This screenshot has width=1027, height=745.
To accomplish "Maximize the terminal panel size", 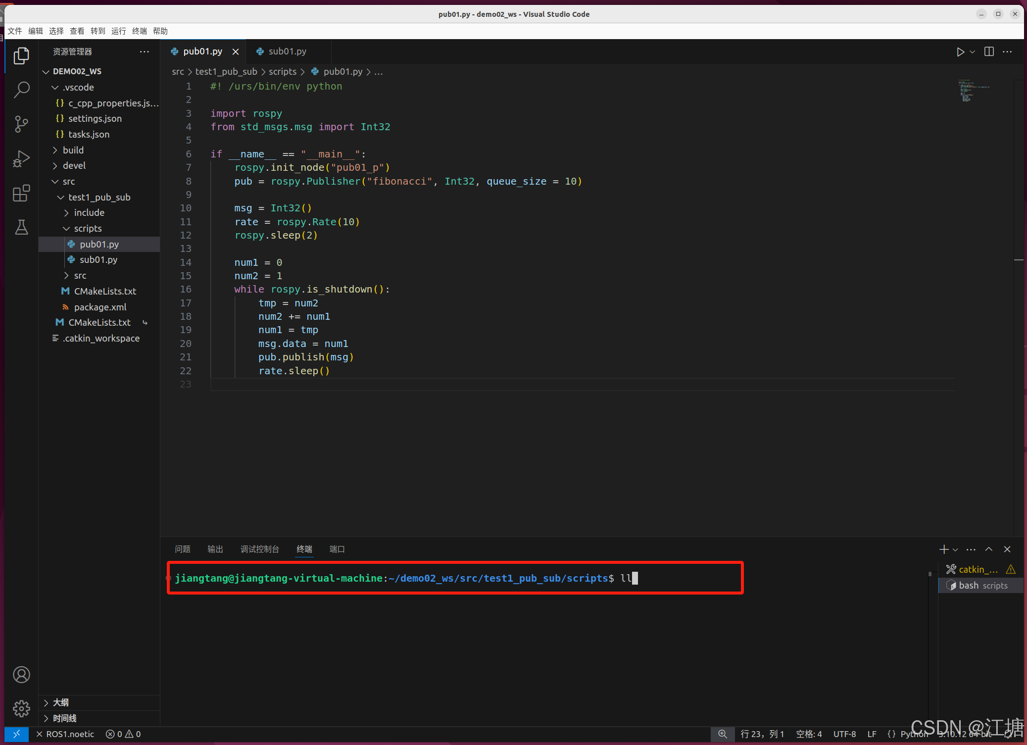I will [989, 549].
